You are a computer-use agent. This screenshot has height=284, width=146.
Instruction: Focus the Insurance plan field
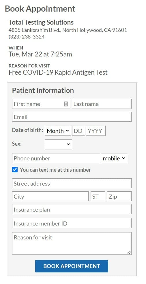(x=72, y=209)
